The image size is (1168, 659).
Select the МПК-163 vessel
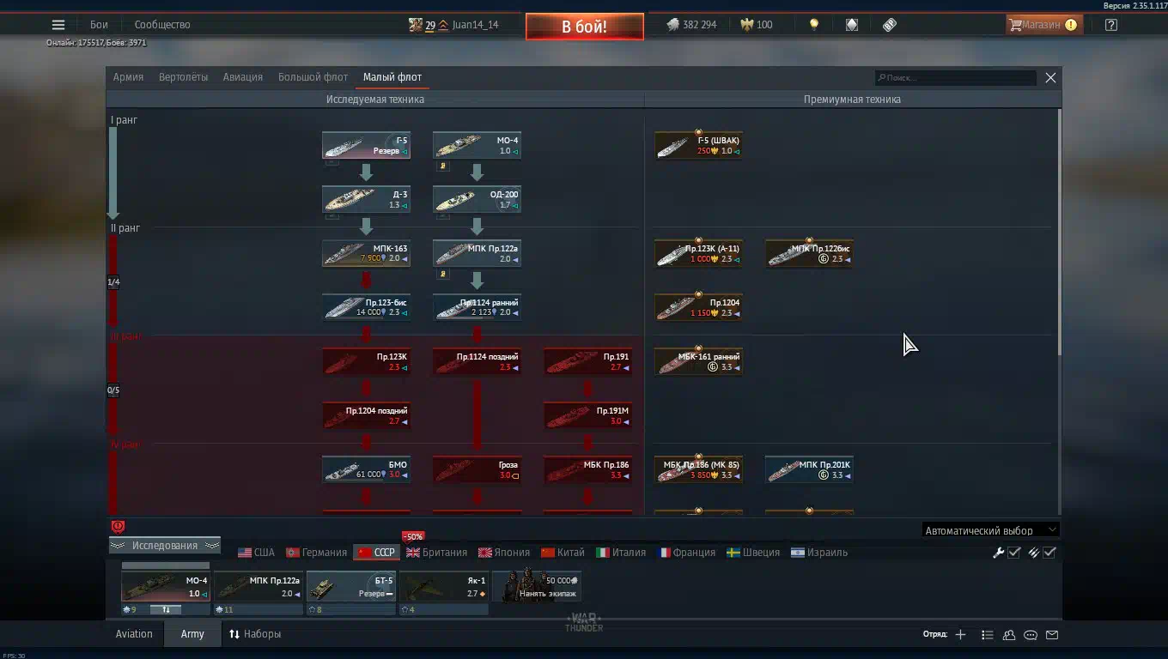click(x=366, y=253)
